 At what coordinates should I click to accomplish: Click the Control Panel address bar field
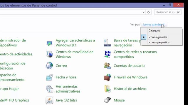tap(73, 12)
